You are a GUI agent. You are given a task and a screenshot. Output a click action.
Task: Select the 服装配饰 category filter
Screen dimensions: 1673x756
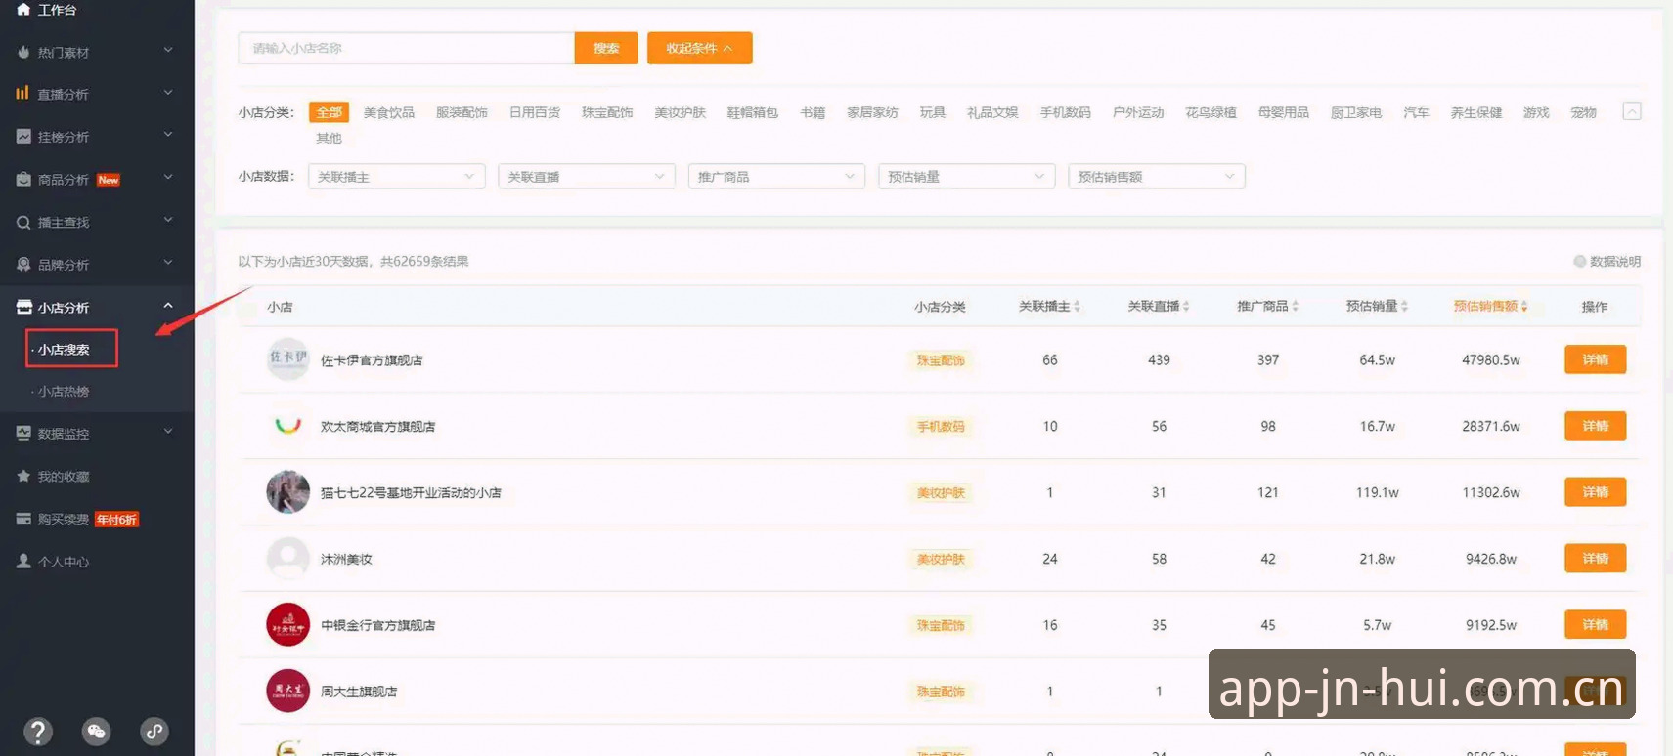coord(462,112)
